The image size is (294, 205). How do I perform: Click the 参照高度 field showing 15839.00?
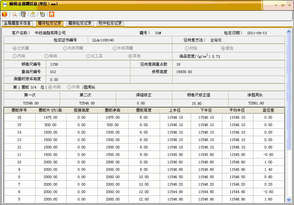[x=226, y=72]
